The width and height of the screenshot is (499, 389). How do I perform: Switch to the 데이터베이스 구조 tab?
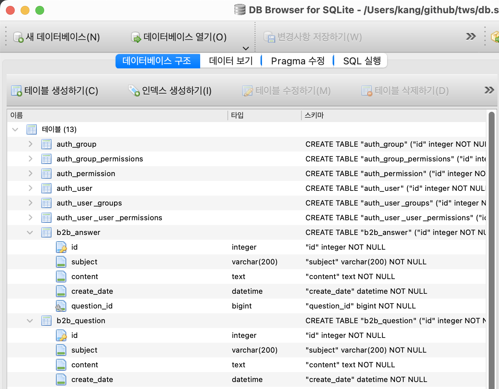(x=158, y=61)
